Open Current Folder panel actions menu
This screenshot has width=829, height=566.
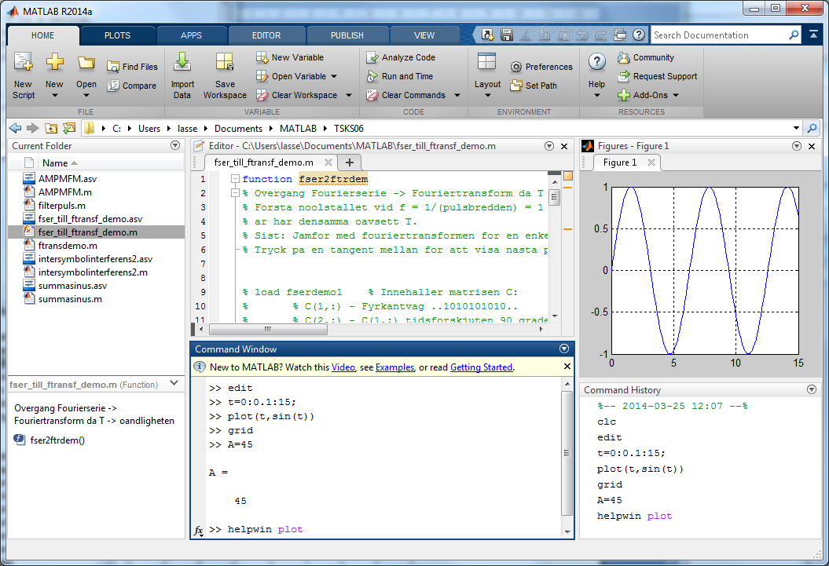[175, 145]
